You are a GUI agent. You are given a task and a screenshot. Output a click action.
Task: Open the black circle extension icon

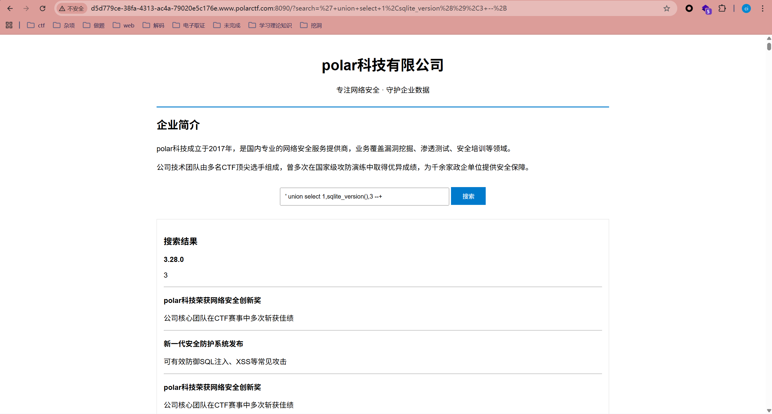(689, 8)
